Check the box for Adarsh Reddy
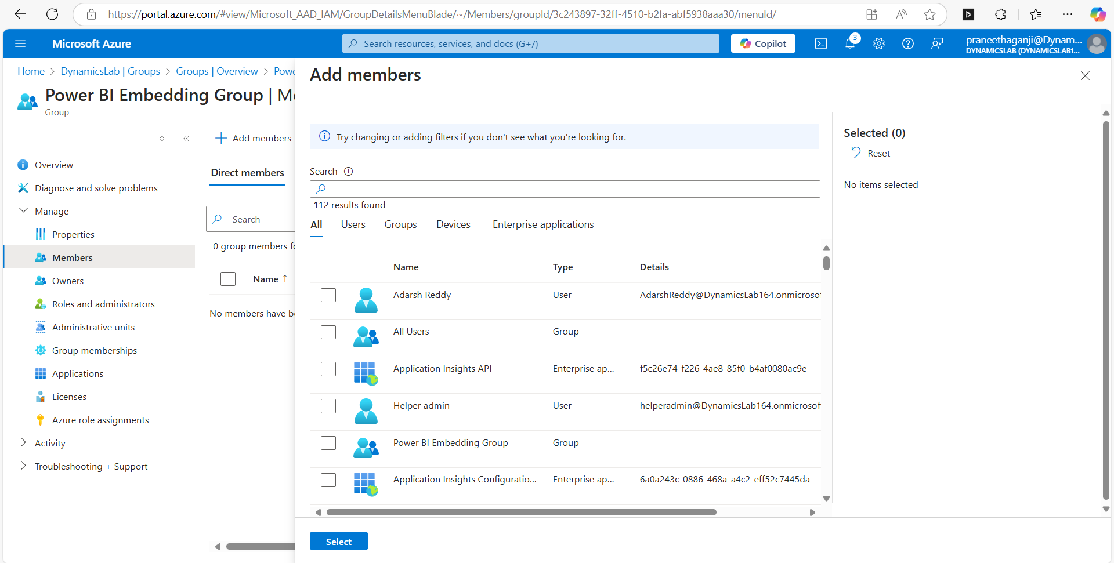This screenshot has width=1114, height=563. [x=328, y=295]
